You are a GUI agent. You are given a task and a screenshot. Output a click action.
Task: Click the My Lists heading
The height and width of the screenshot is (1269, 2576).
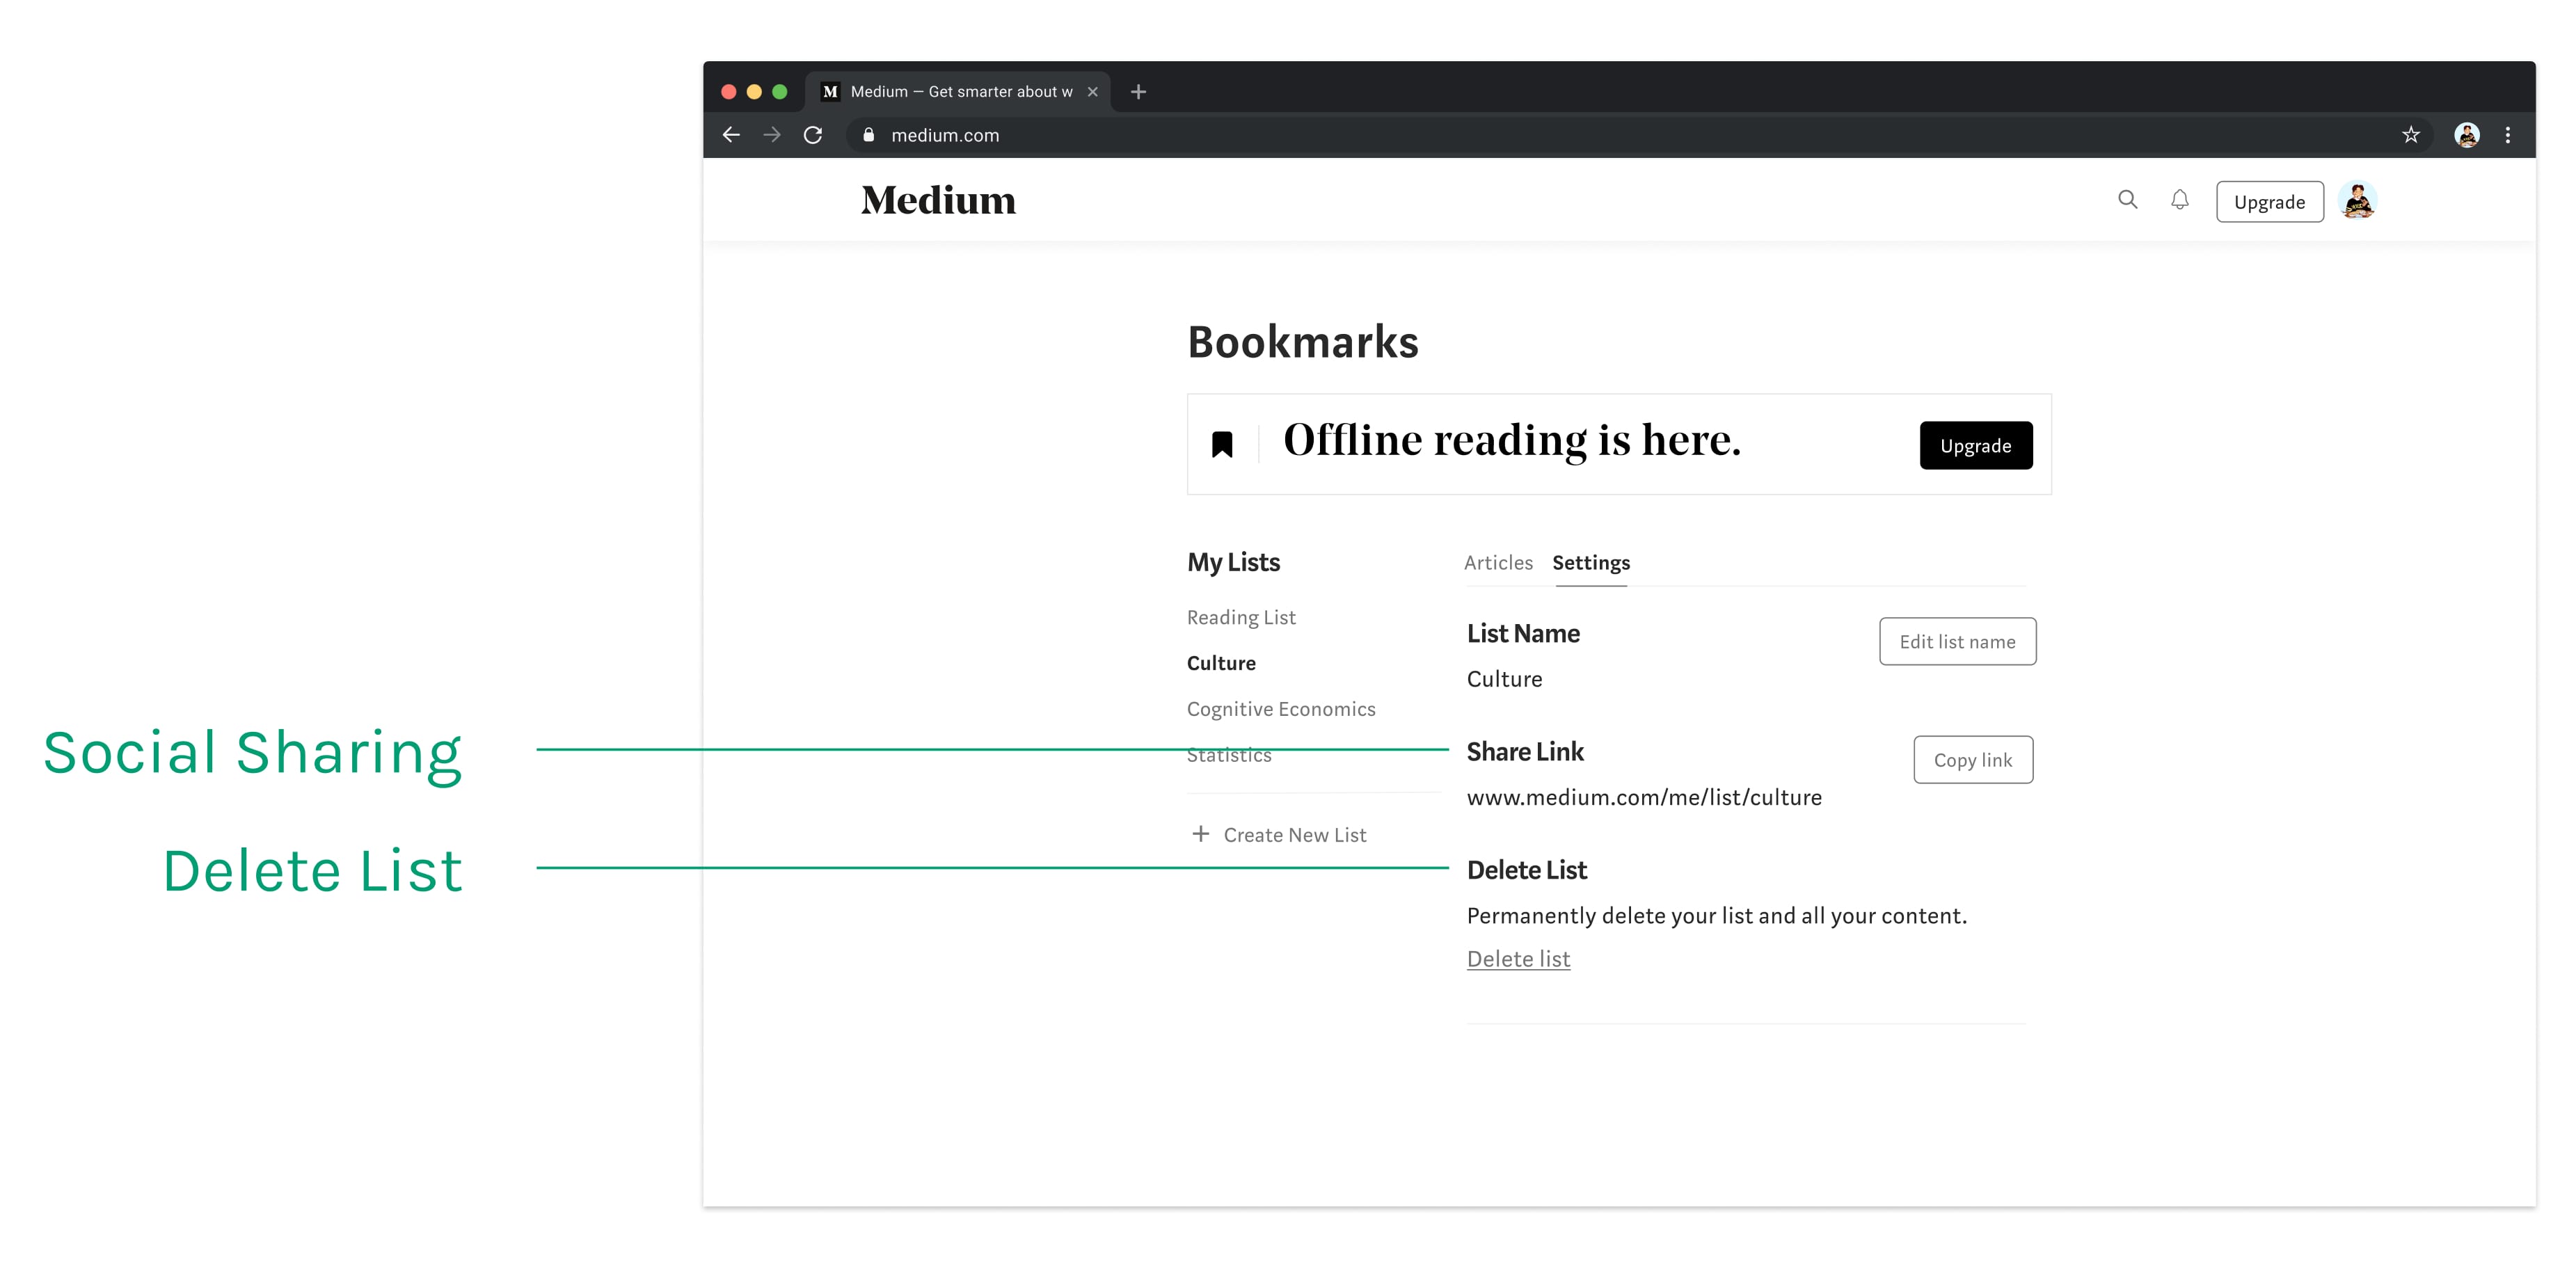click(1233, 562)
